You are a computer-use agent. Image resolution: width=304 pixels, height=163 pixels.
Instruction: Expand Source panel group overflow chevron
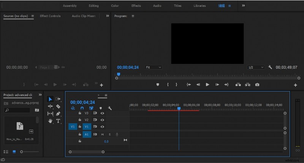click(108, 16)
